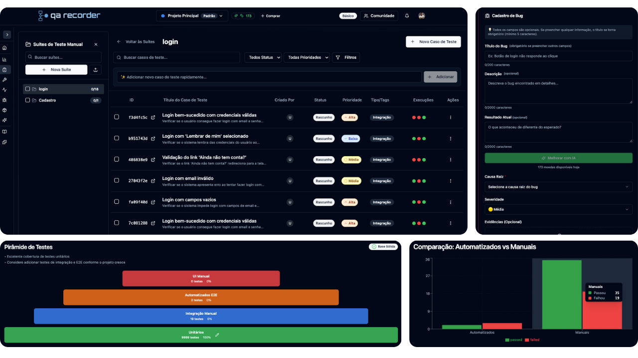Open the cube package sidebar icon
638x358 pixels.
(4, 110)
